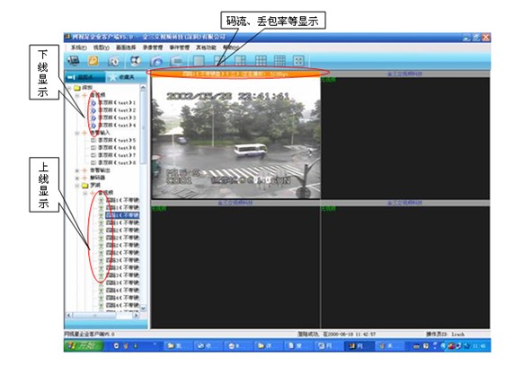Switch to sixteen-window grid layout
This screenshot has width=523, height=365.
coord(279,61)
